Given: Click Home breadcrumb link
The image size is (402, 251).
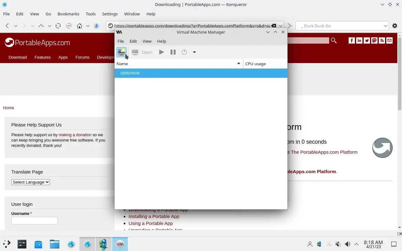Looking at the screenshot, I should [x=8, y=108].
